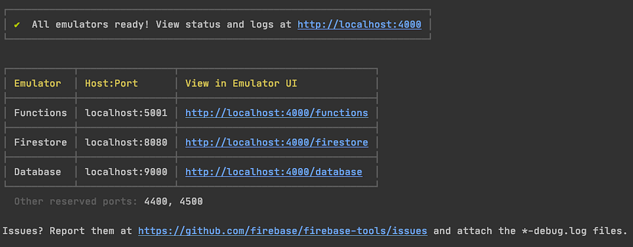633x247 pixels.
Task: Open the localhost:4000/firestore emulator UI link
Action: click(276, 143)
